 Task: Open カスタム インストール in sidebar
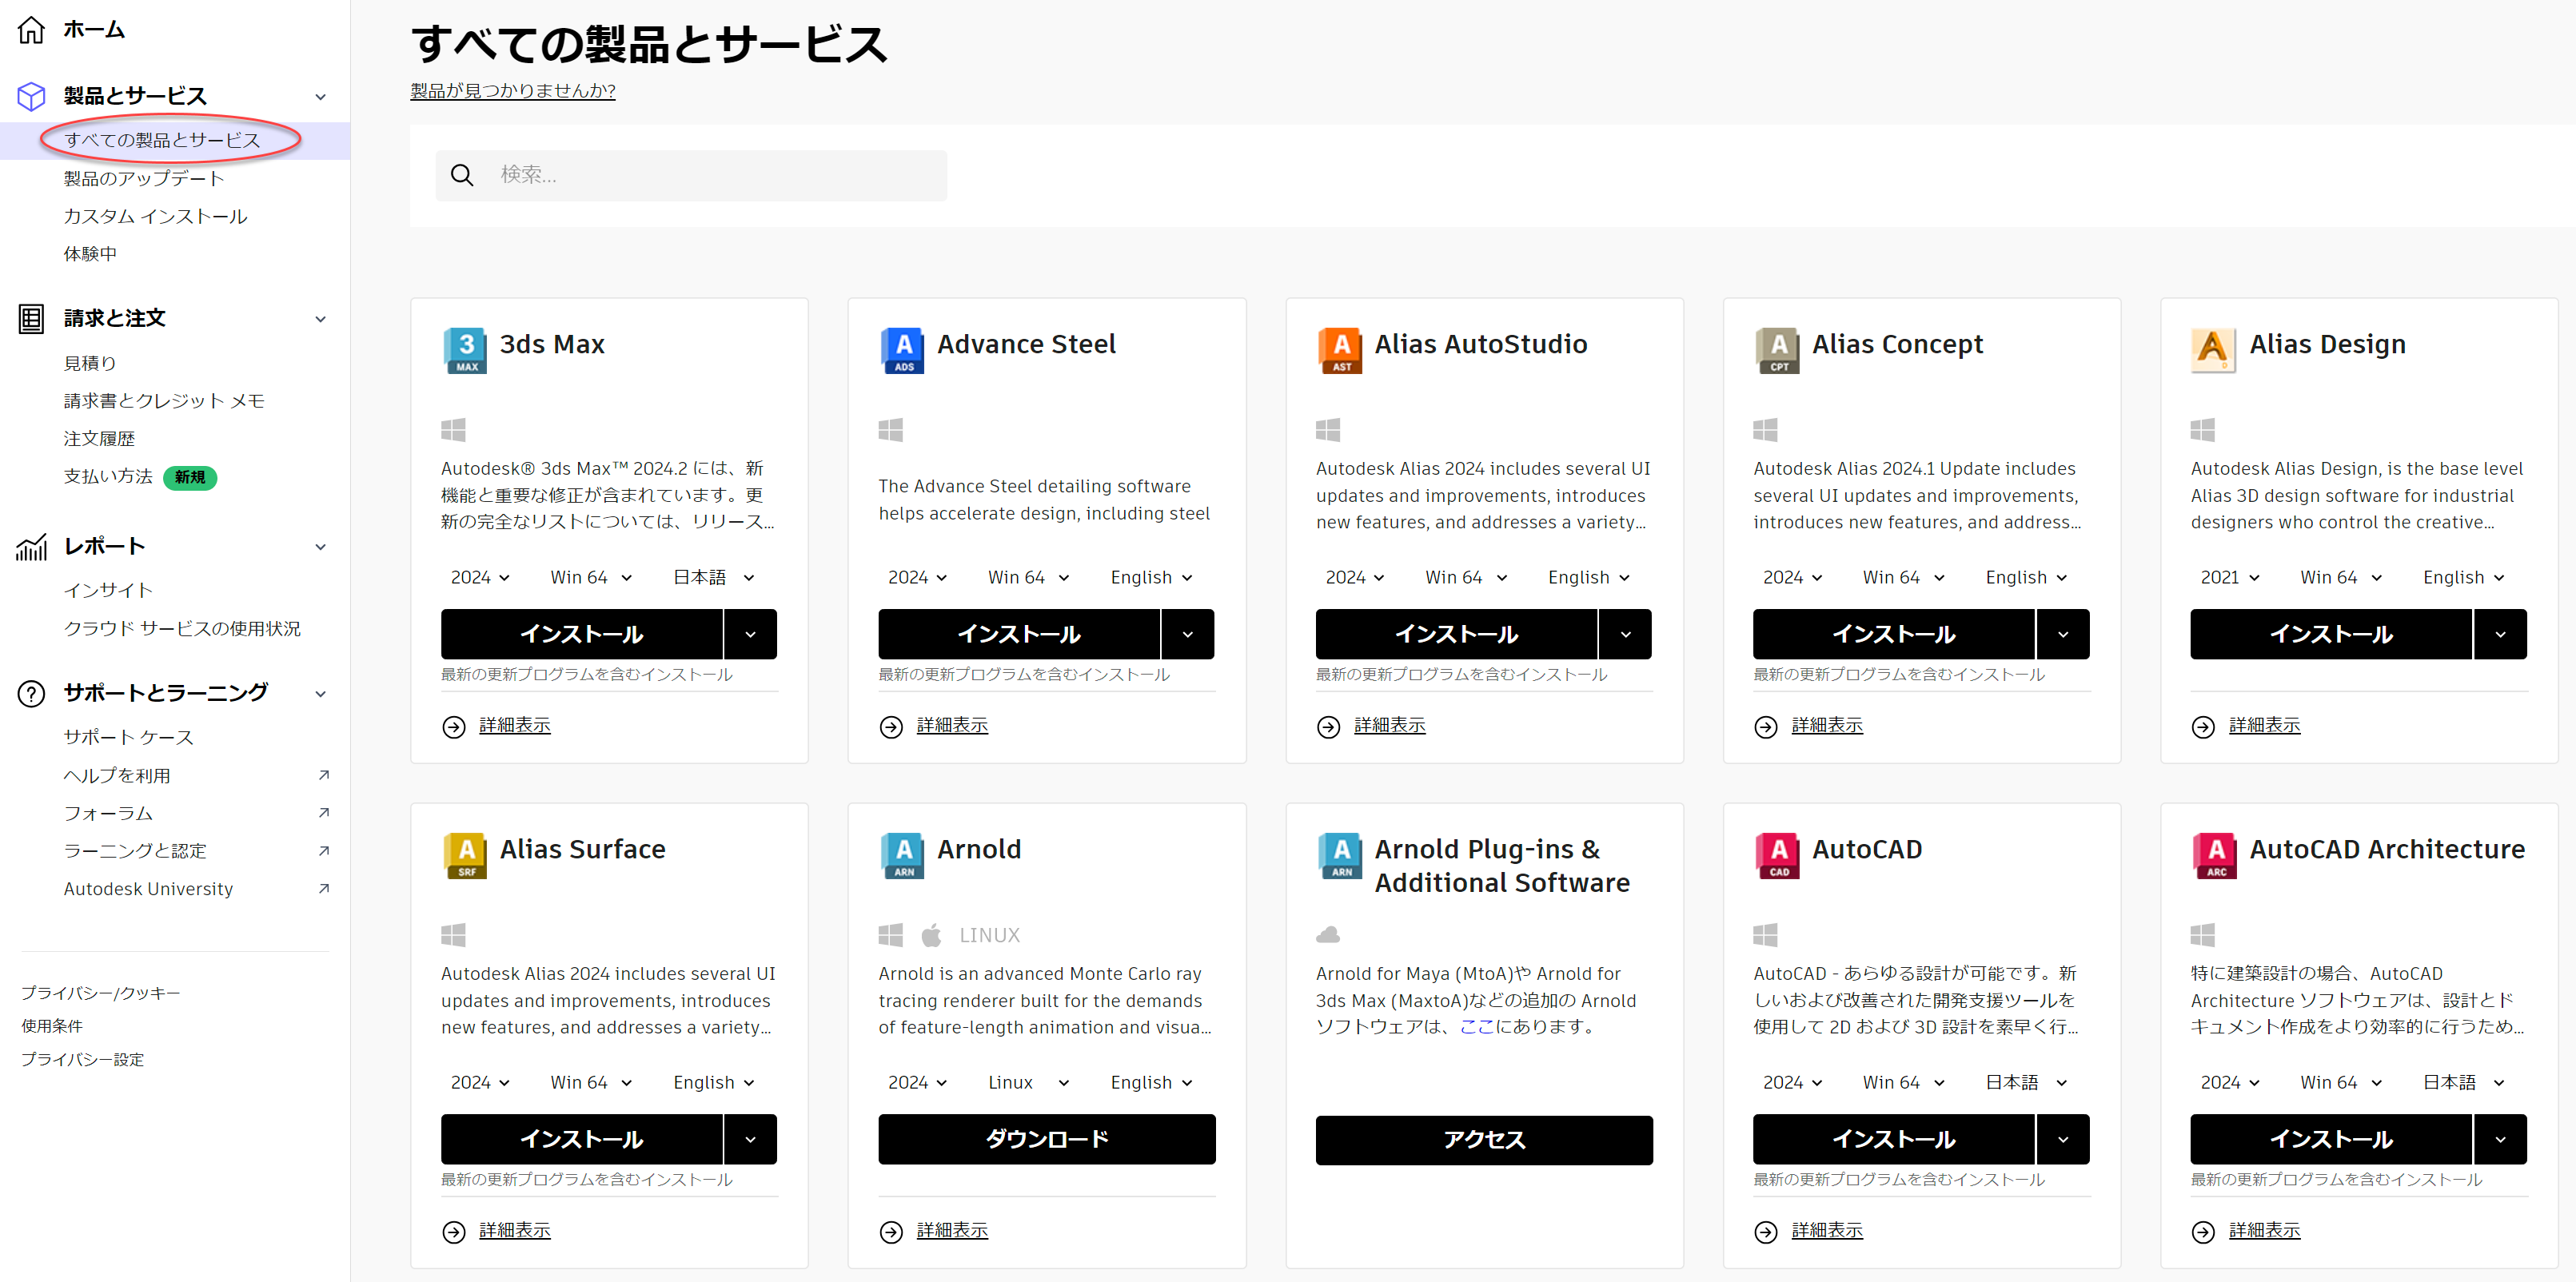click(x=155, y=216)
